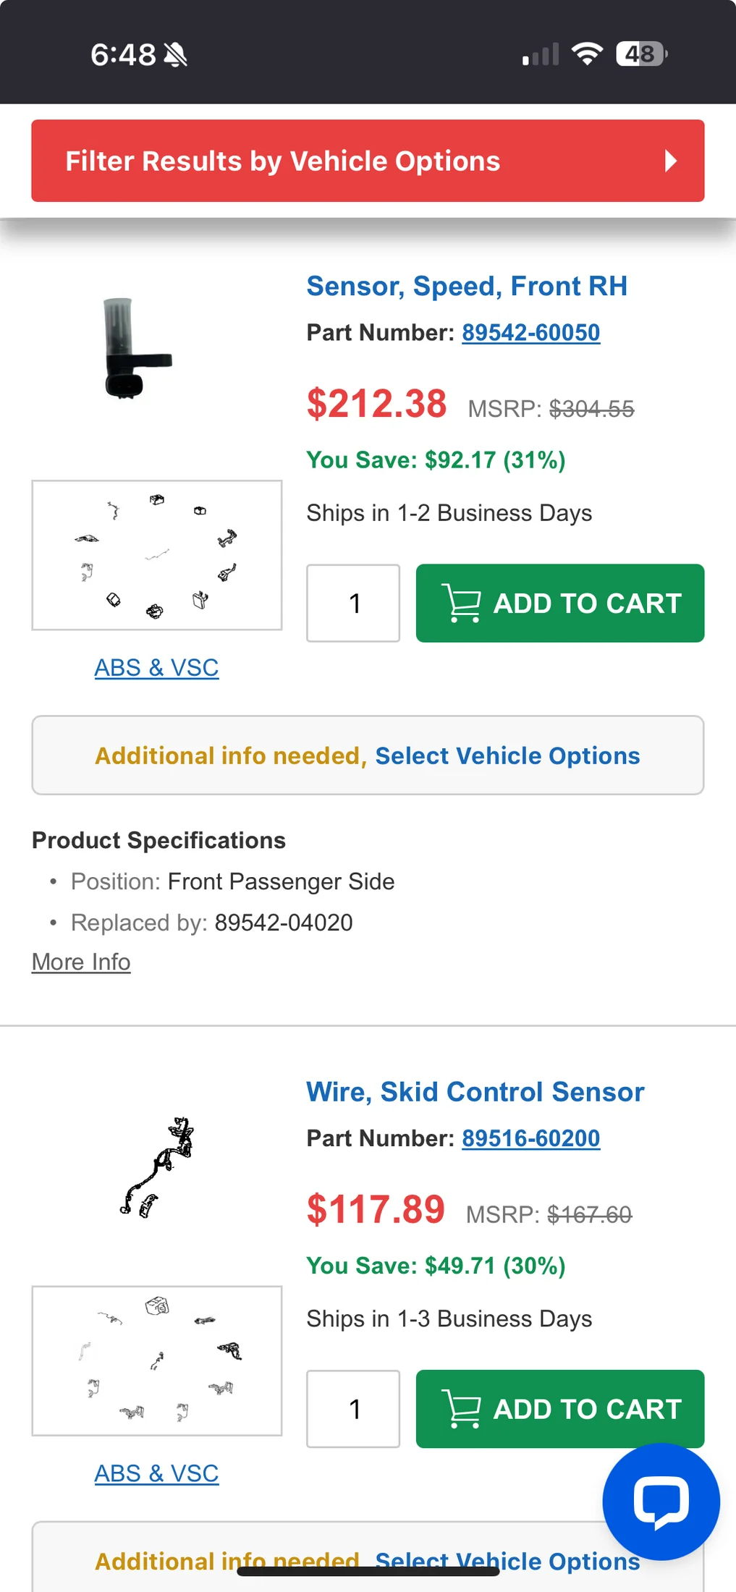Open Sensor, Speed, Front RH title
This screenshot has width=736, height=1592.
click(467, 286)
